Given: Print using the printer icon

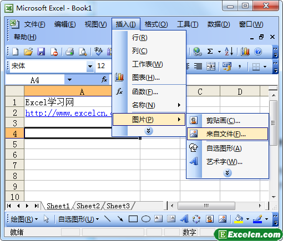Looking at the screenshot, I should pos(70,52).
